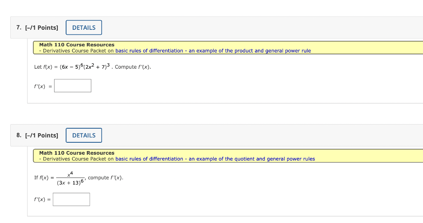Click the "Let f(x) =" text in question 7
The image size is (423, 223).
(46, 67)
